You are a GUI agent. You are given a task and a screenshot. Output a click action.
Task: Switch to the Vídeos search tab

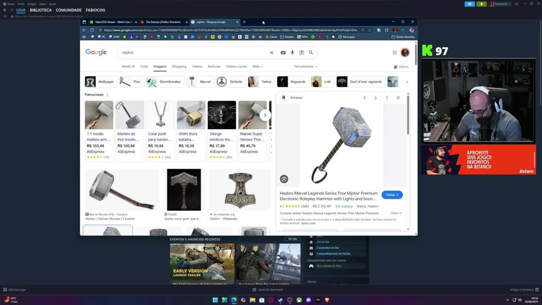coord(197,67)
